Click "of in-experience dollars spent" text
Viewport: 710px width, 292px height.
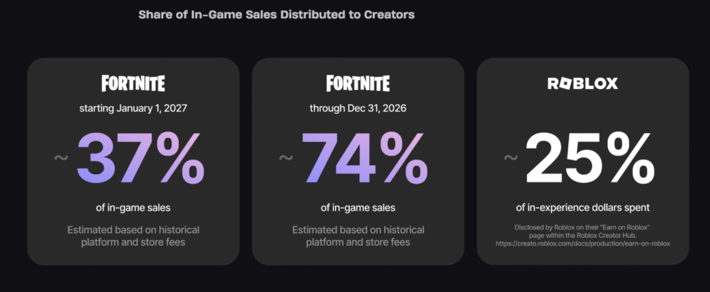click(x=582, y=206)
